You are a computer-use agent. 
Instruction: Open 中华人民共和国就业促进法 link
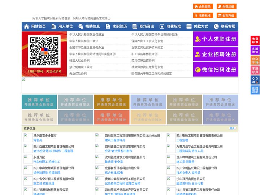tap(87, 35)
